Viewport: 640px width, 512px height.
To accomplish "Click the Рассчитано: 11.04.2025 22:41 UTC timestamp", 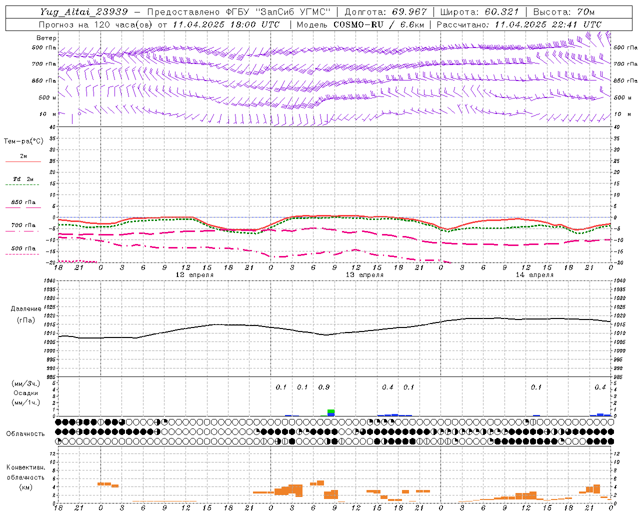I will 519,24.
